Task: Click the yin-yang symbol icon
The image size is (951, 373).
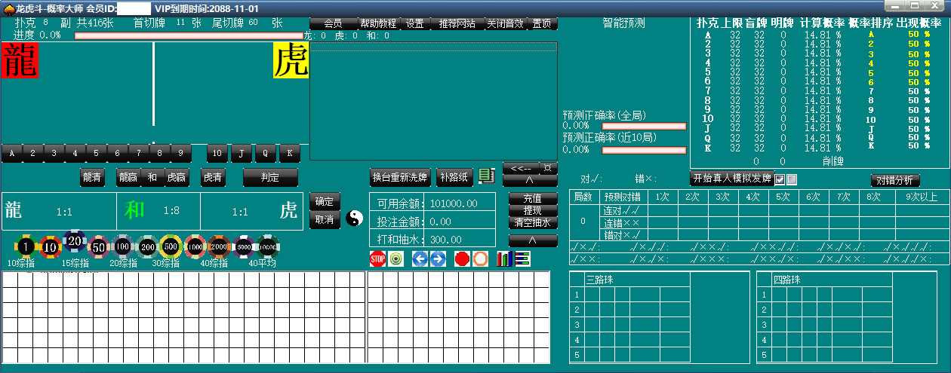Action: [x=355, y=219]
